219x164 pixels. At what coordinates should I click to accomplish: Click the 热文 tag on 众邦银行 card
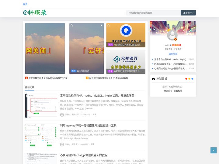pos(110,71)
